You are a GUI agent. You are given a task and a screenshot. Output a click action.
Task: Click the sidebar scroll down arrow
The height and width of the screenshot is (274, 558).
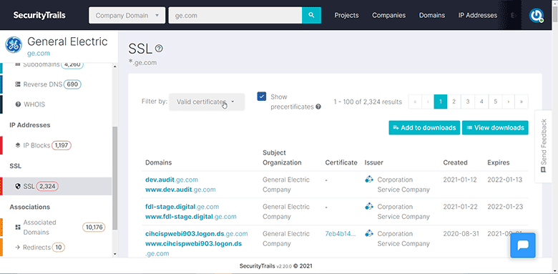(114, 254)
